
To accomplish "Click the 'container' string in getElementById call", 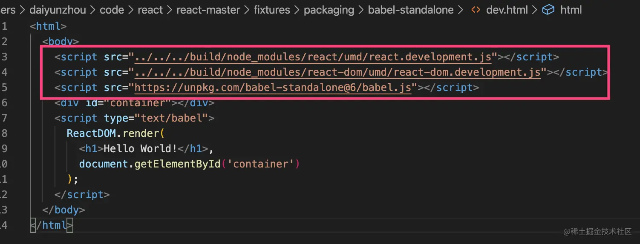I will coord(261,164).
